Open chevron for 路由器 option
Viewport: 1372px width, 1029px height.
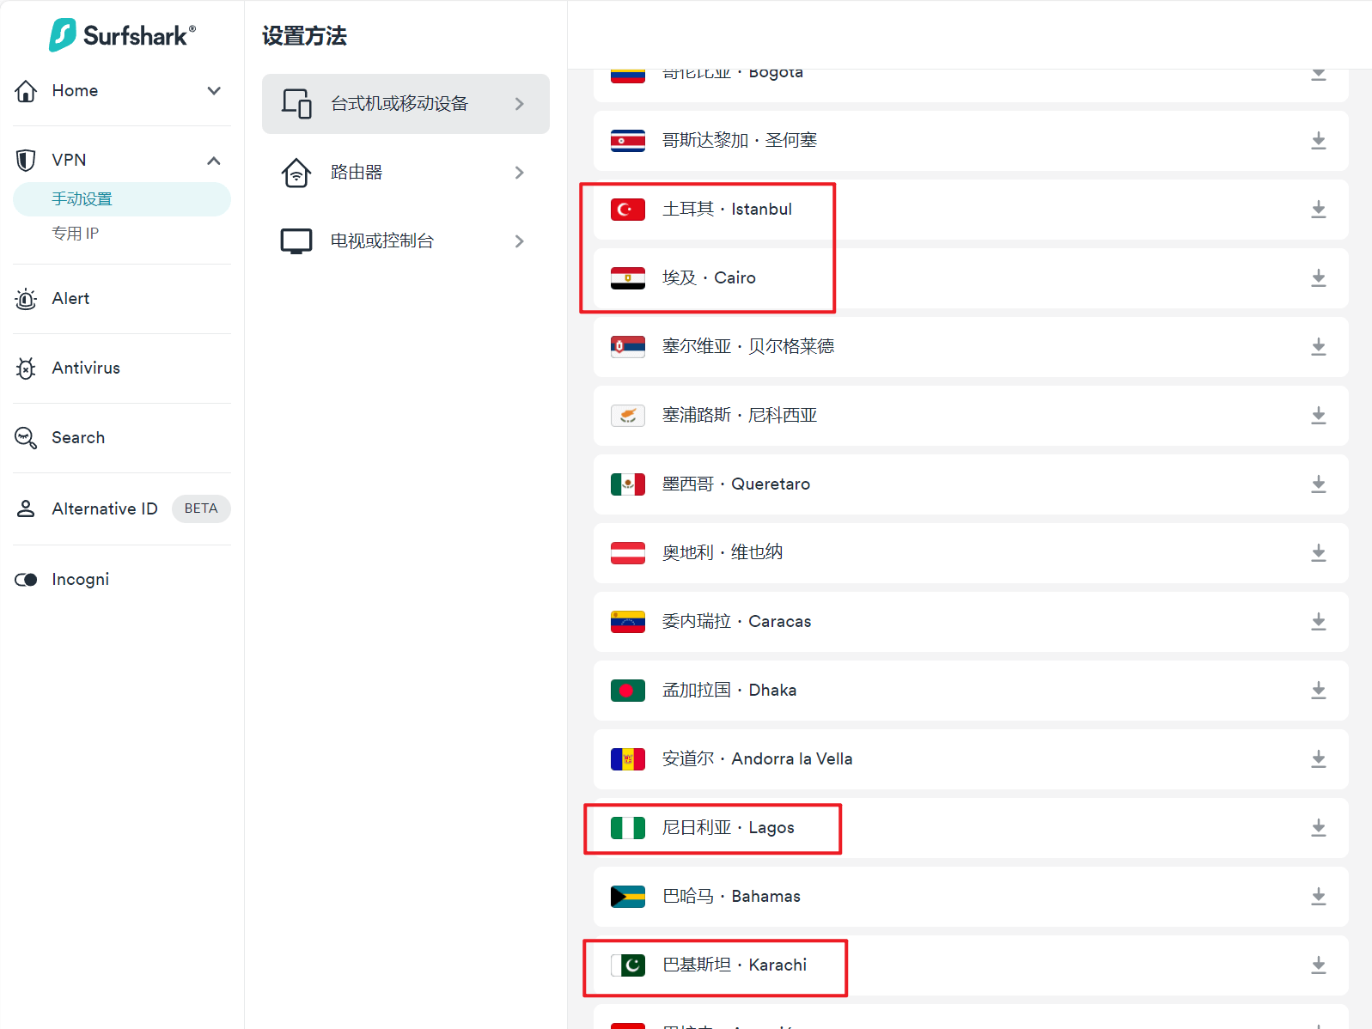pos(519,173)
